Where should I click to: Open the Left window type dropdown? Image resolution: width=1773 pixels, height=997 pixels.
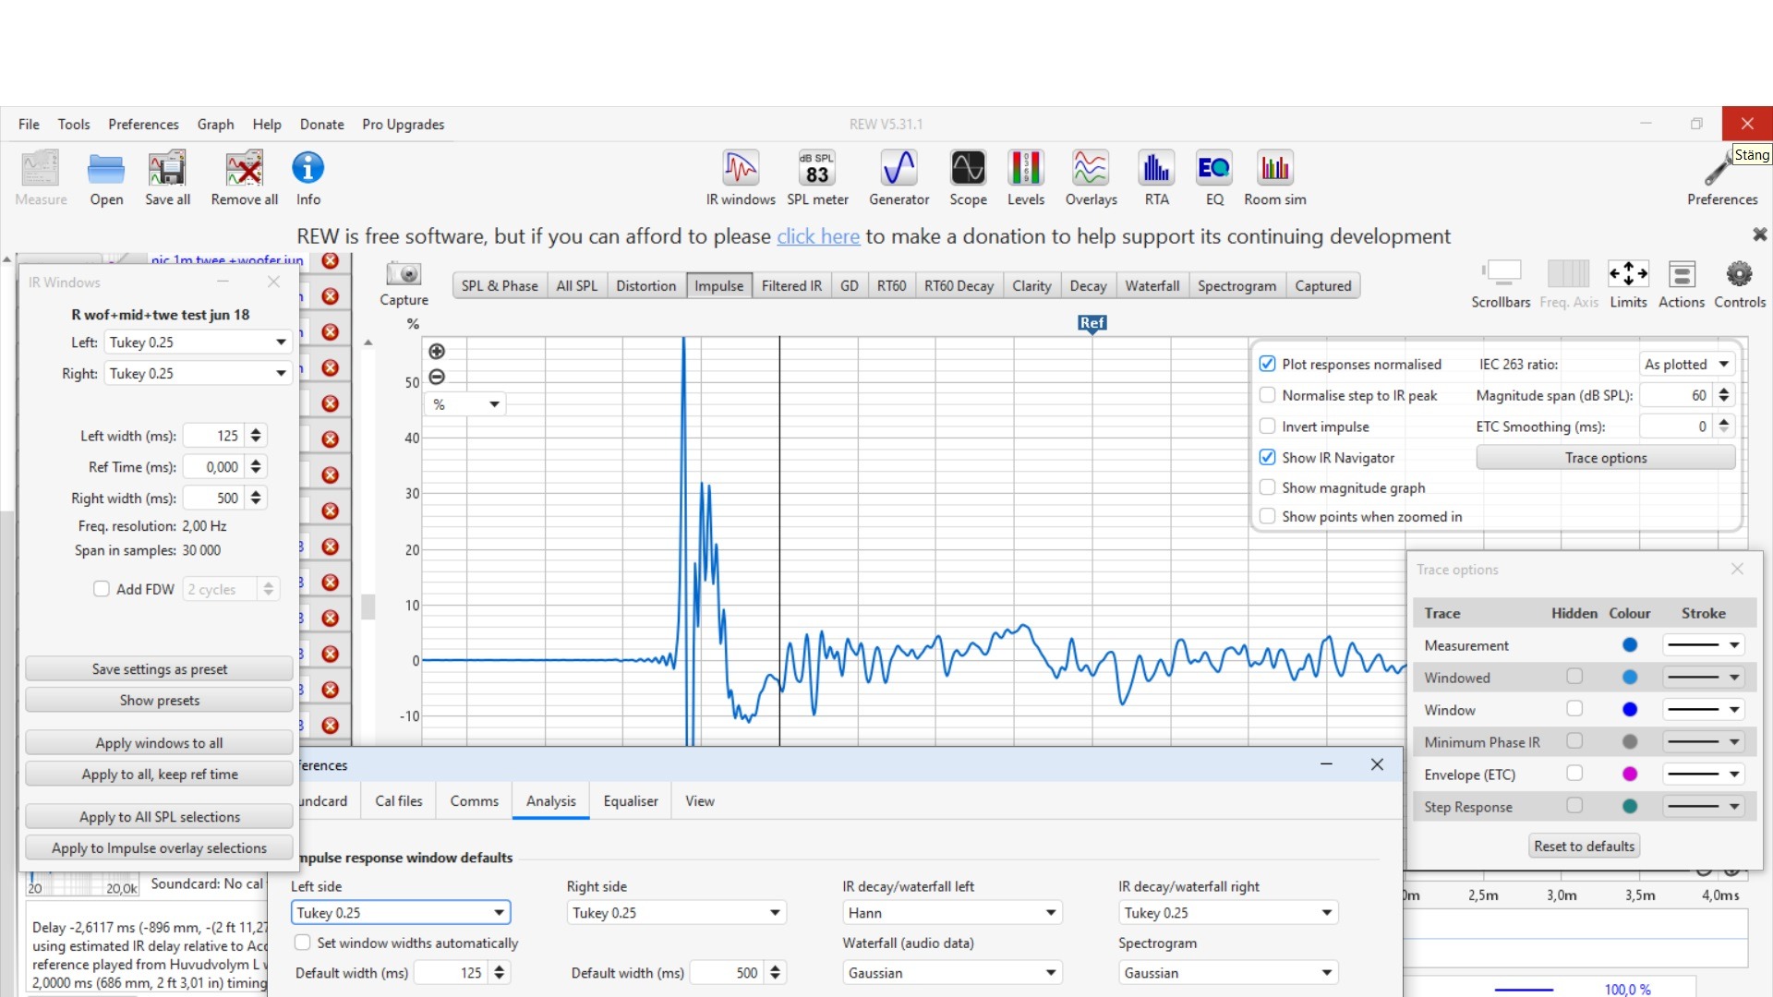[198, 342]
